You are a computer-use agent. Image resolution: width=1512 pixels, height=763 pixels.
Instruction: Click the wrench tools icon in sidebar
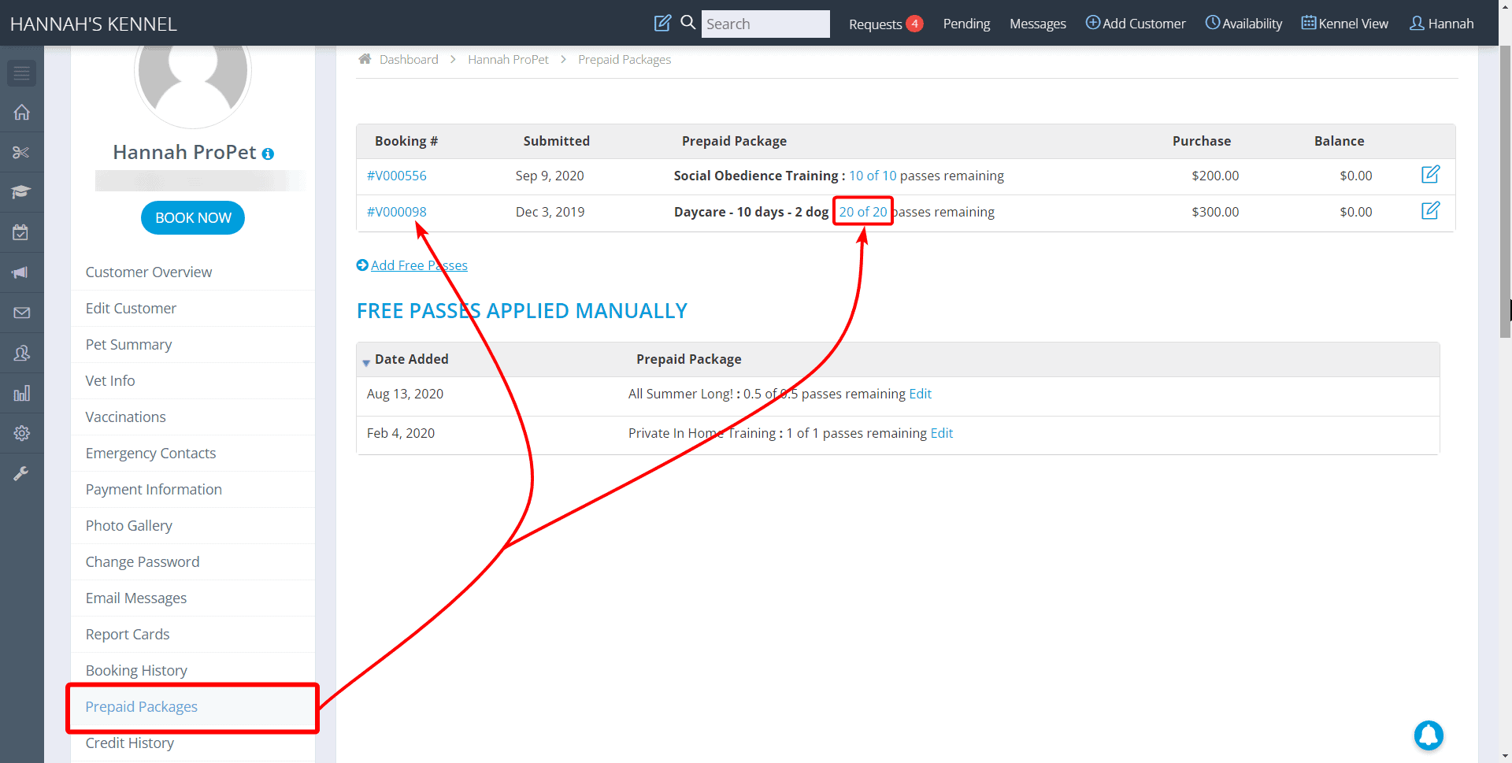point(21,473)
